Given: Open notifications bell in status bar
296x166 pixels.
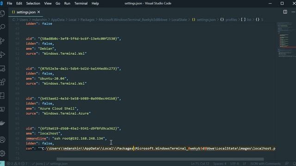Looking at the screenshot, I should [x=295, y=164].
